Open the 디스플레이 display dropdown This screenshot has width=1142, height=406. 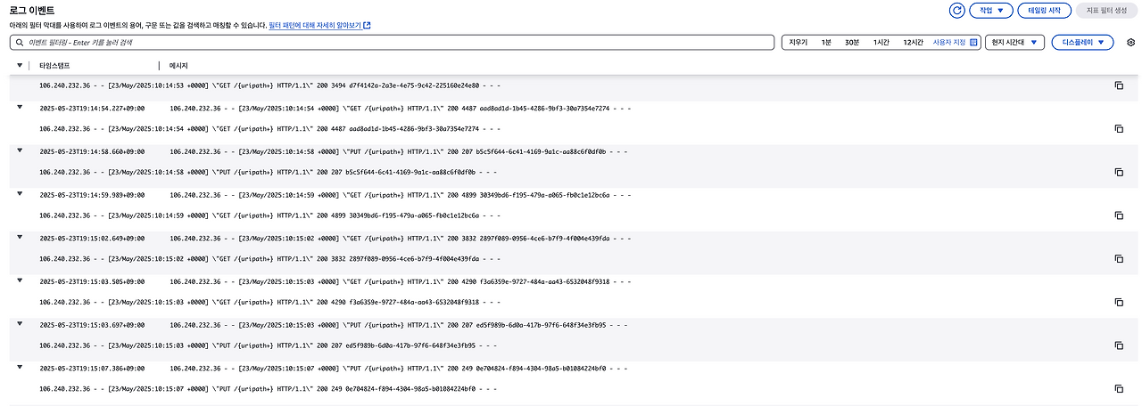point(1082,42)
